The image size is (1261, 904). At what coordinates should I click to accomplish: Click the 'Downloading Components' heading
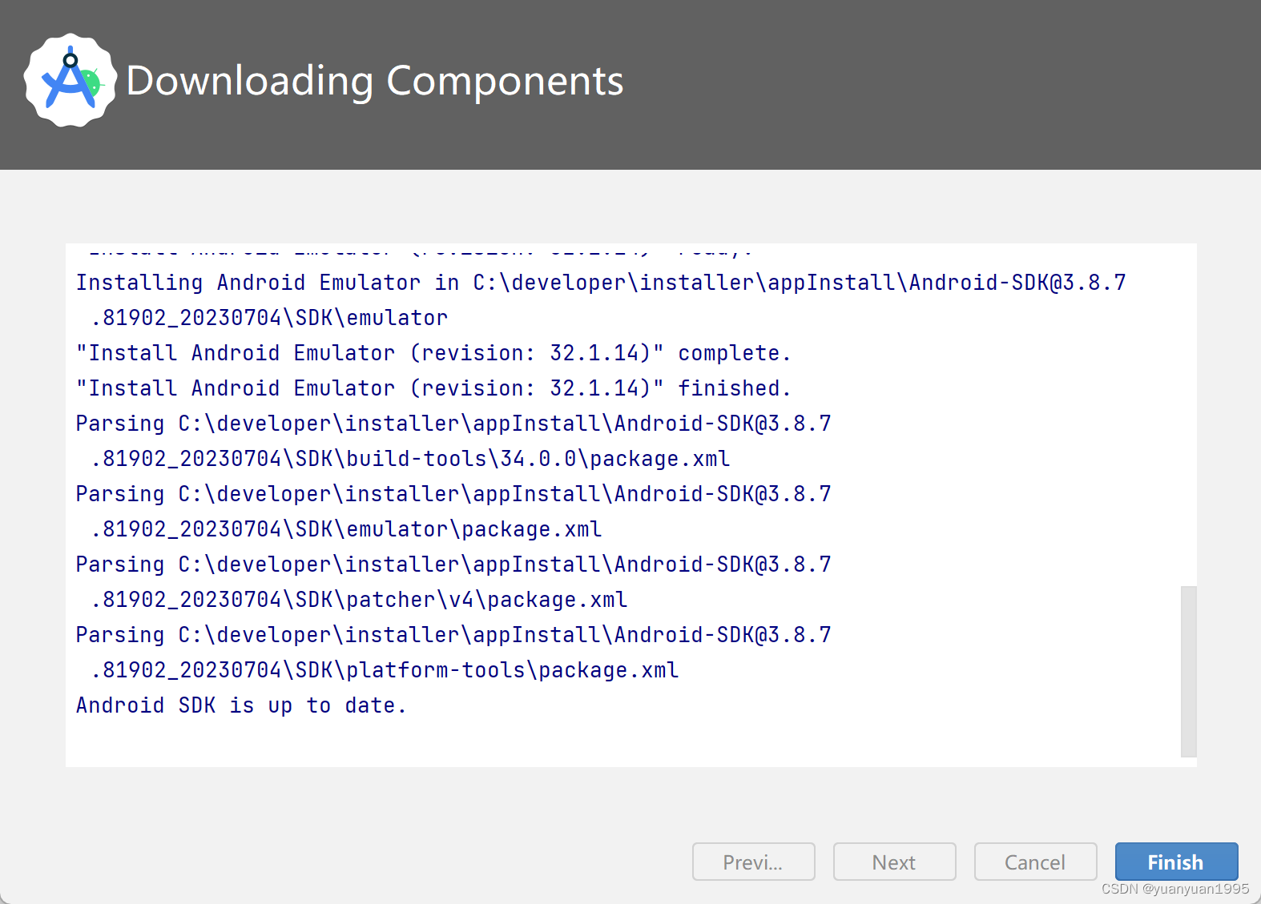[x=375, y=81]
